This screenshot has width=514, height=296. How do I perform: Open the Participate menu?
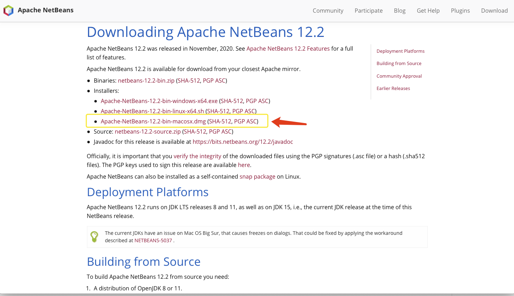[369, 11]
